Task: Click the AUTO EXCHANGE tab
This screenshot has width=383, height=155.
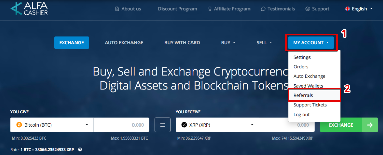Action: [x=124, y=43]
